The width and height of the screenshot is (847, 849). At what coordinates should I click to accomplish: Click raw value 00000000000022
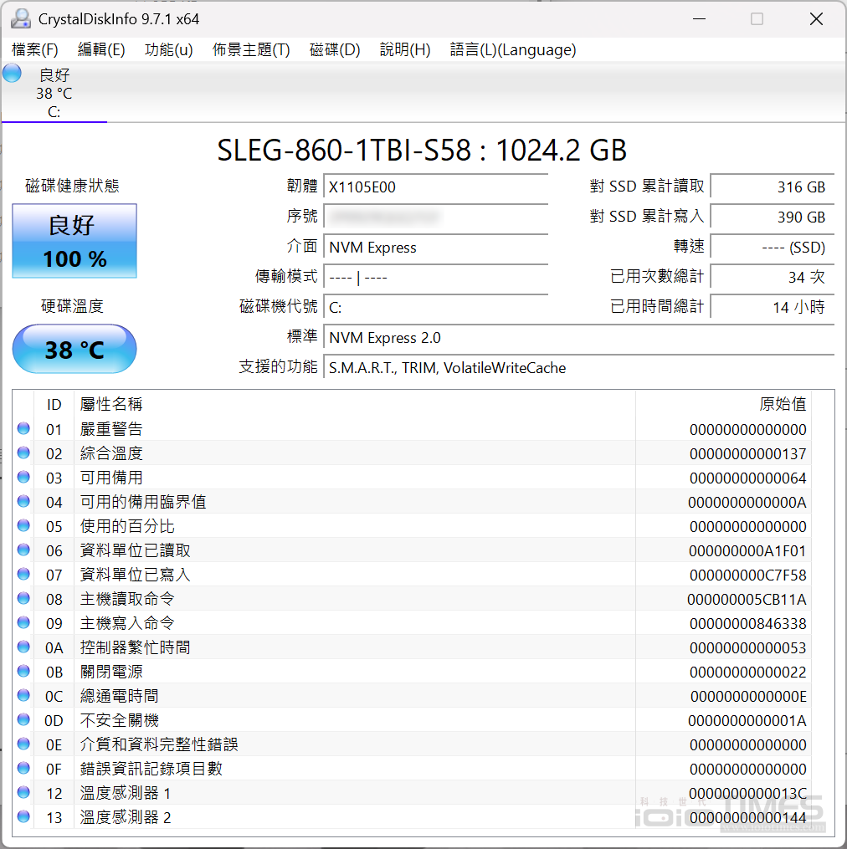click(747, 672)
